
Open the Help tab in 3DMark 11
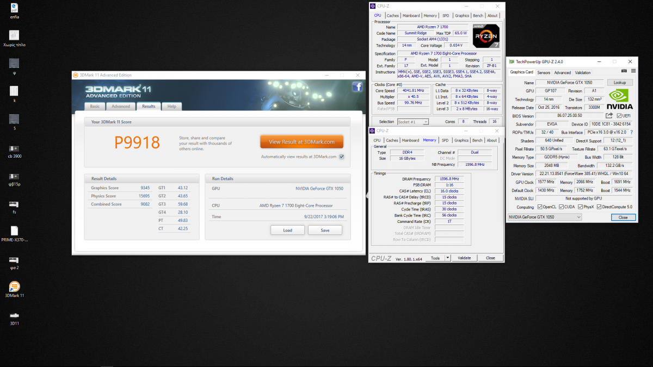click(x=172, y=107)
